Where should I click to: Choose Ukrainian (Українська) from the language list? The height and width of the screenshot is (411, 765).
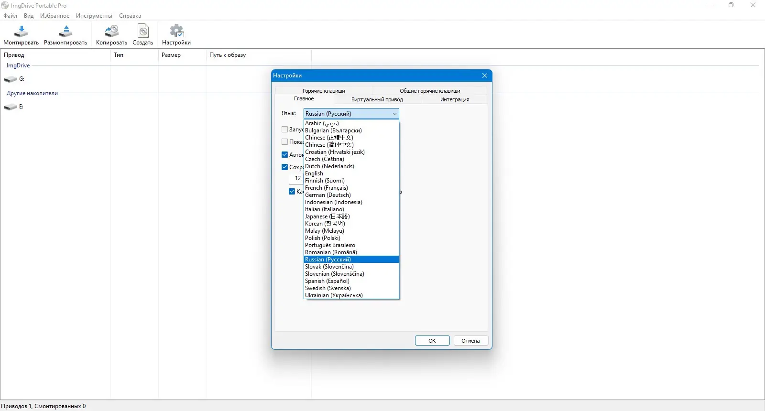tap(351, 295)
